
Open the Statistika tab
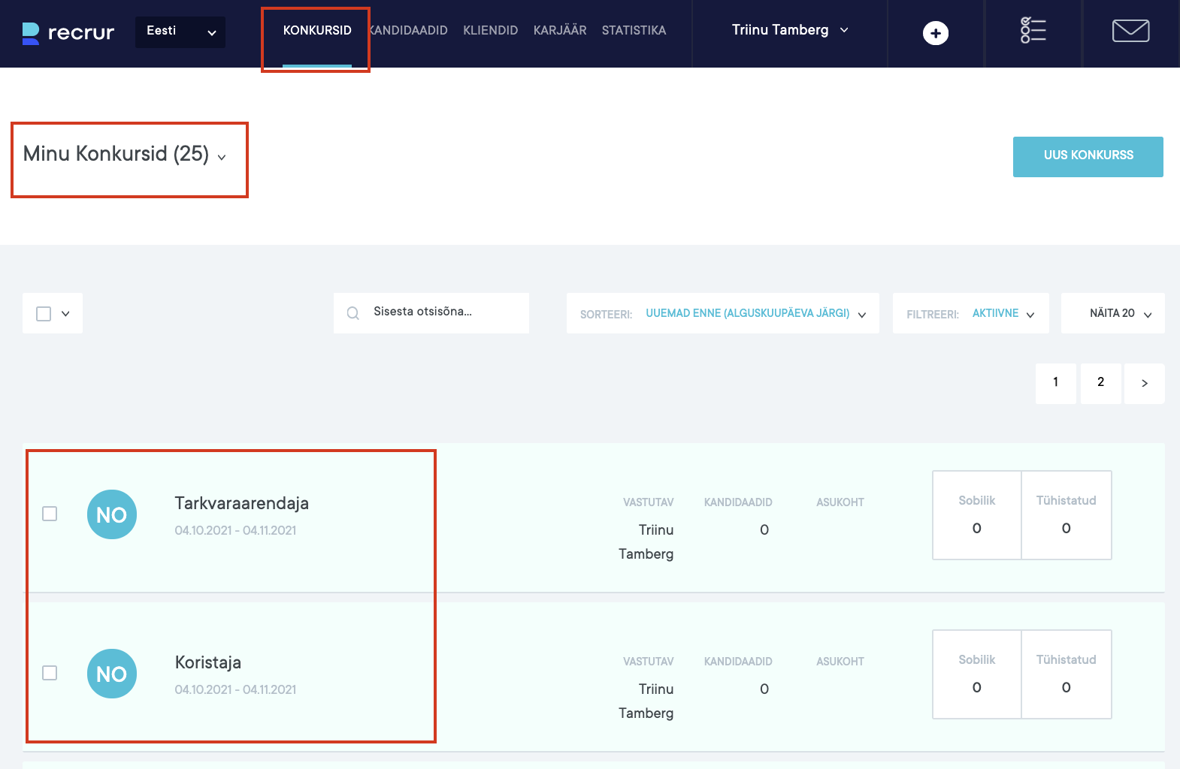click(x=634, y=31)
